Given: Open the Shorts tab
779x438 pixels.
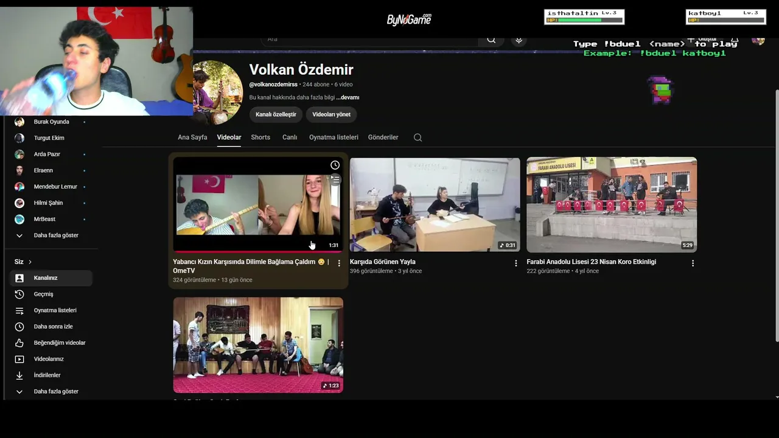Looking at the screenshot, I should point(260,137).
